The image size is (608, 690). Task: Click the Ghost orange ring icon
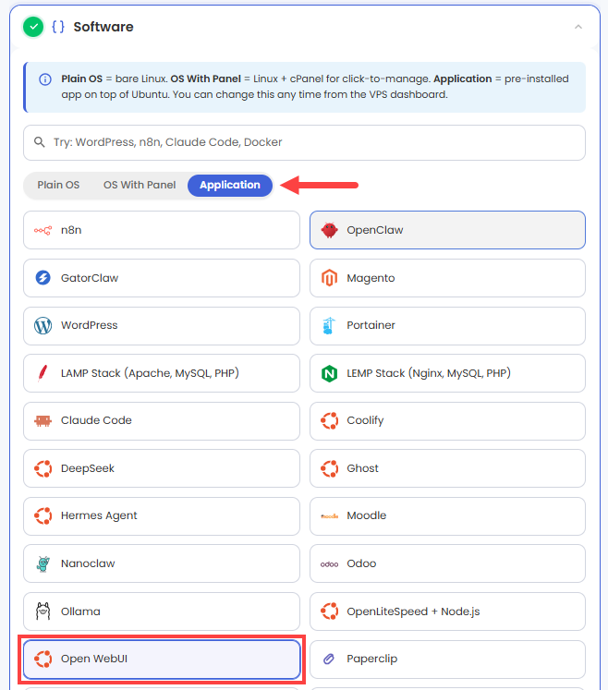tap(329, 468)
